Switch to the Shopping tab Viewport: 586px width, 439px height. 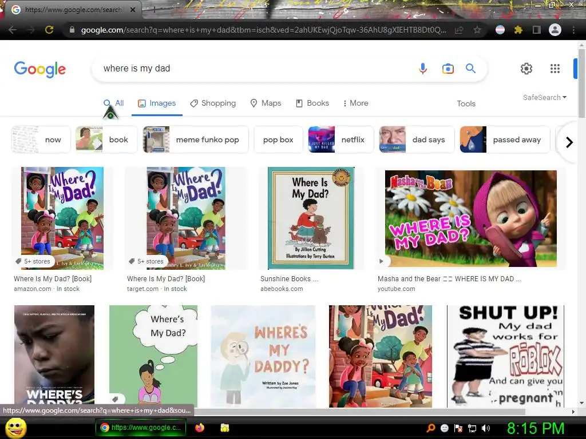pyautogui.click(x=213, y=103)
